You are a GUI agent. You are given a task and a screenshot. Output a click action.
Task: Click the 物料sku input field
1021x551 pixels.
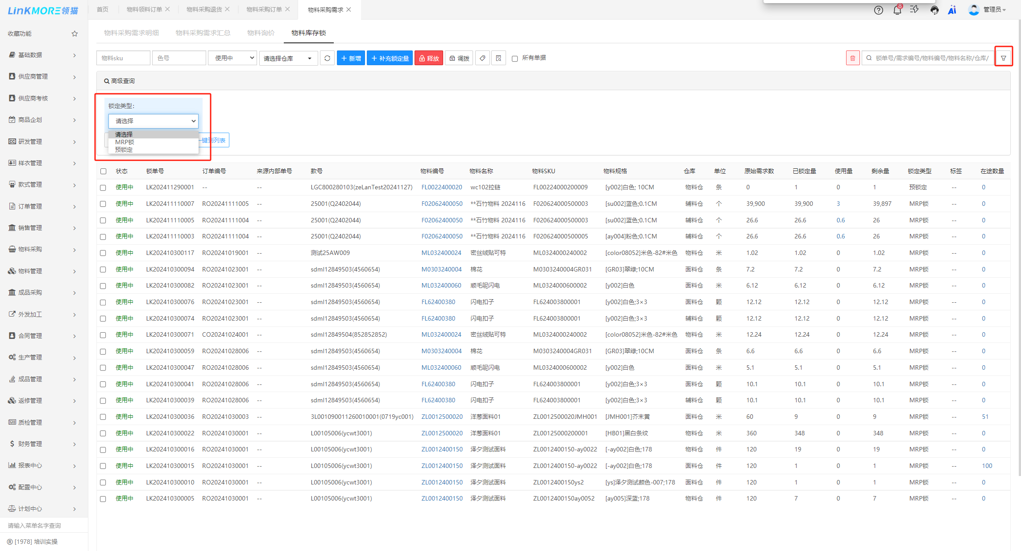coord(123,58)
